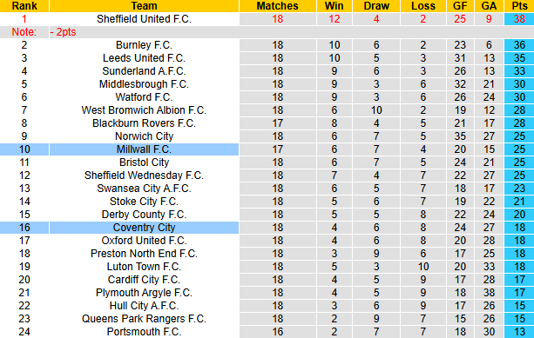Click the GF column header
Image resolution: width=534 pixels, height=338 pixels.
pyautogui.click(x=460, y=6)
